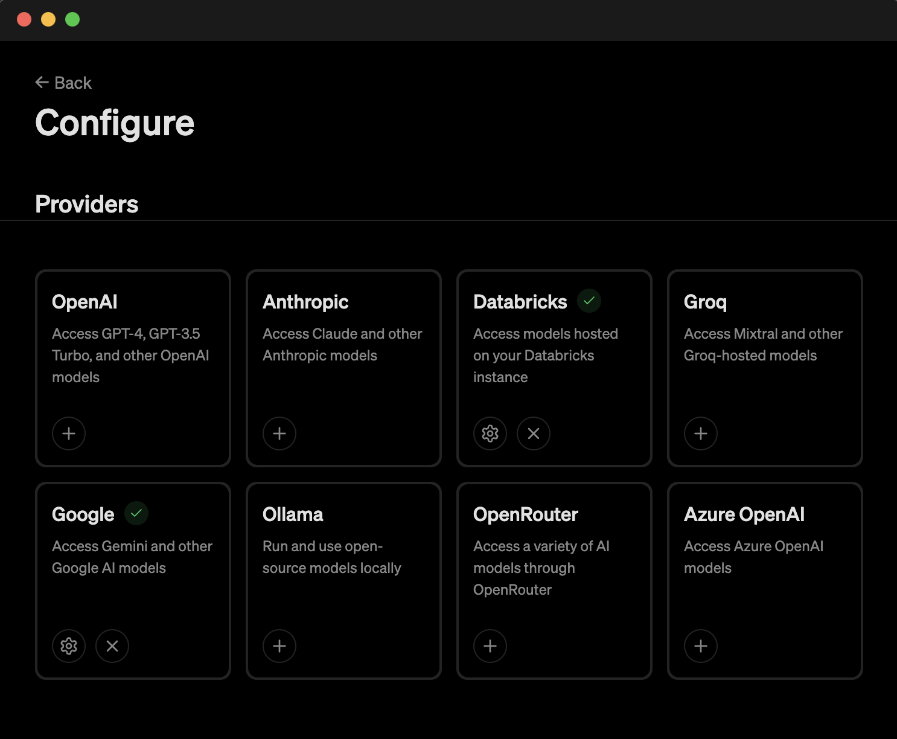Click the Providers section heading
This screenshot has width=897, height=739.
(x=87, y=204)
